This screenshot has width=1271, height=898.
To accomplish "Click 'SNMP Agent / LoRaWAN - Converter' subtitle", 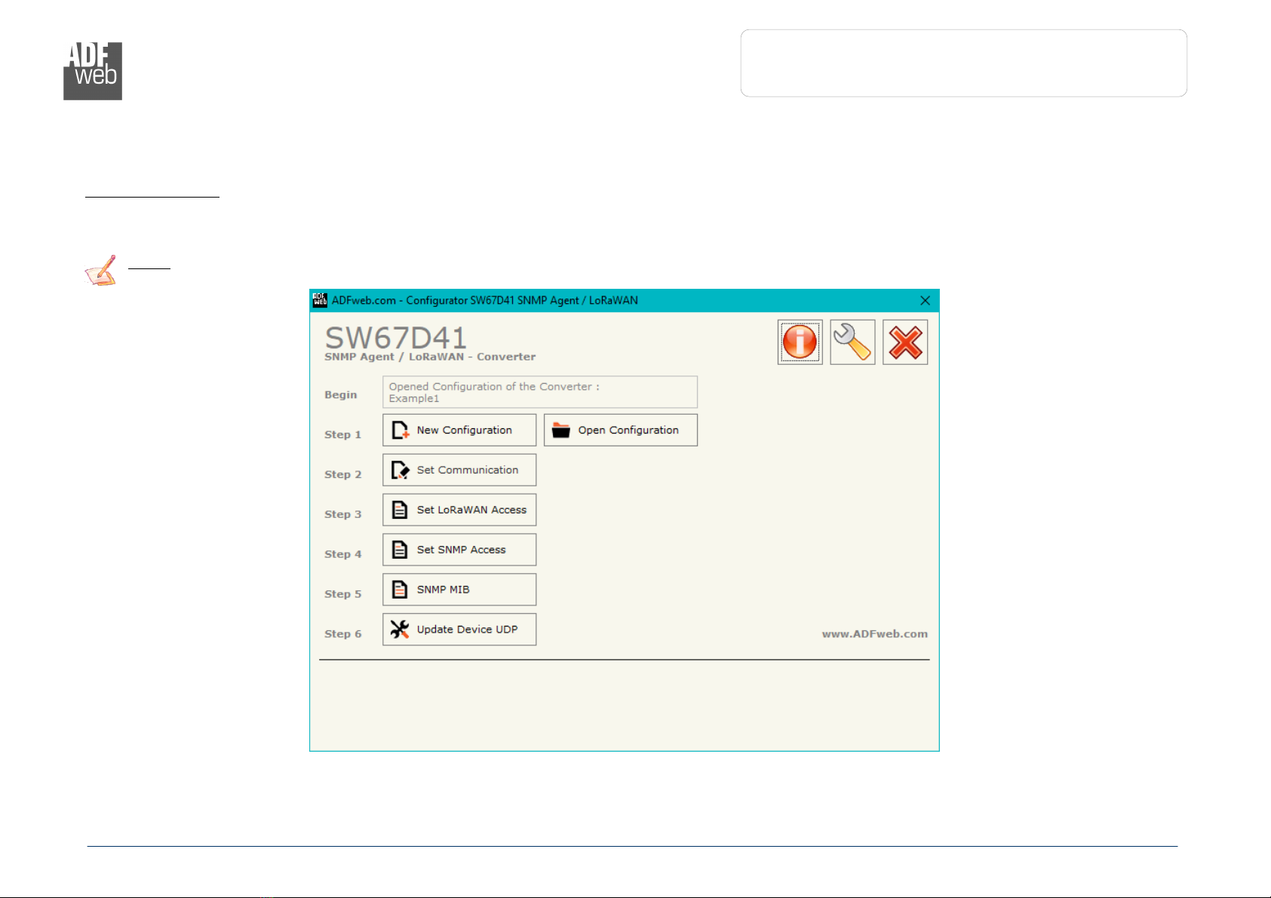I will click(x=430, y=357).
